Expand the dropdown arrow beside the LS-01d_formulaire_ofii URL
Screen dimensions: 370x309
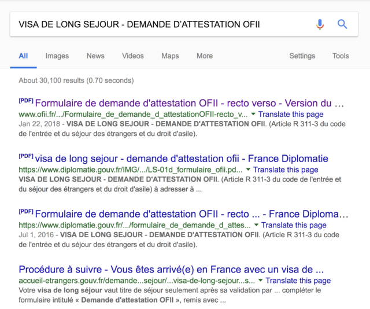pyautogui.click(x=248, y=170)
